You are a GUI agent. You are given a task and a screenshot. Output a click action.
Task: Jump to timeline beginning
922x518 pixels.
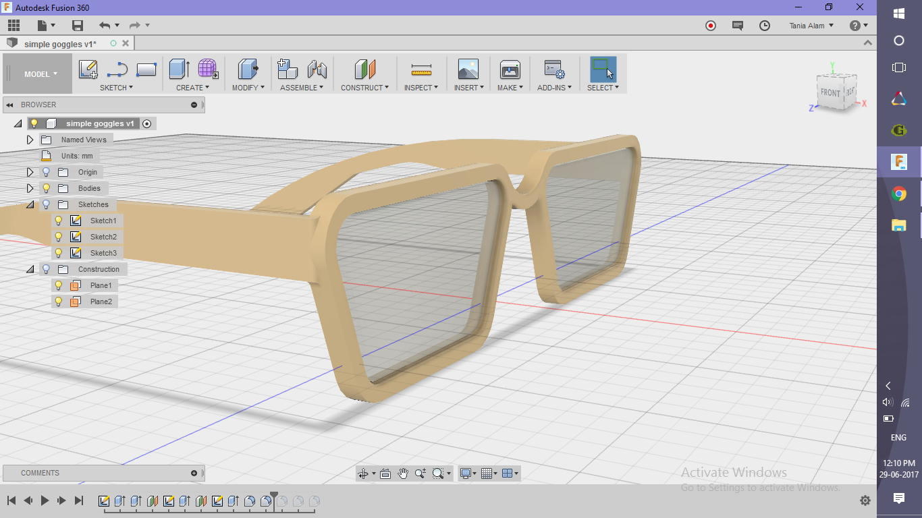click(x=11, y=500)
